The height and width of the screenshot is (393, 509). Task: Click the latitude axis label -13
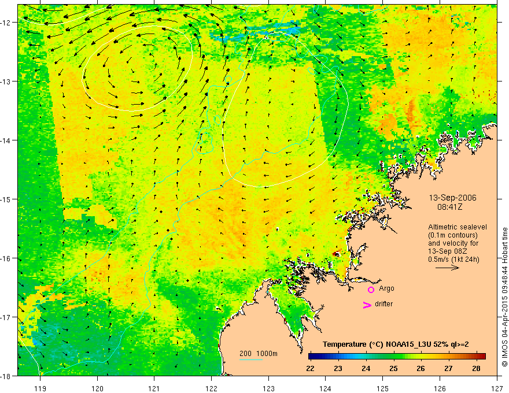6,81
